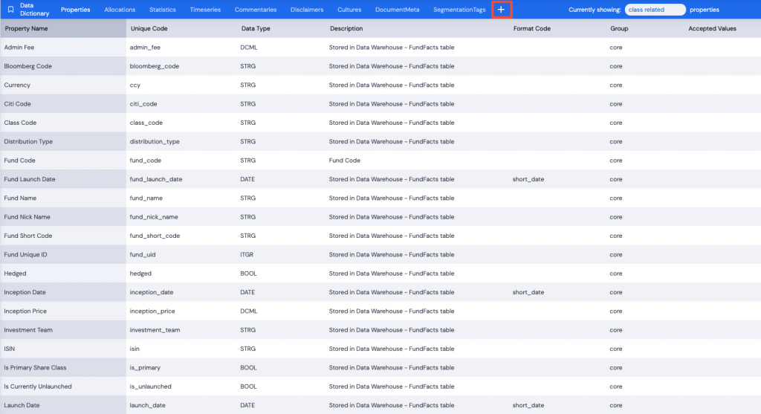
Task: Select the ISIN property name
Action: (9, 349)
